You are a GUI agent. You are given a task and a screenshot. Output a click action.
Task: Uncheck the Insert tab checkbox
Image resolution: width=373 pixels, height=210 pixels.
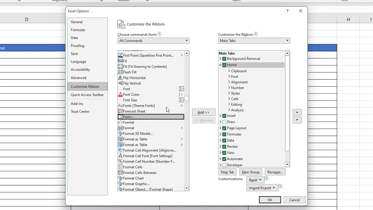click(x=224, y=116)
